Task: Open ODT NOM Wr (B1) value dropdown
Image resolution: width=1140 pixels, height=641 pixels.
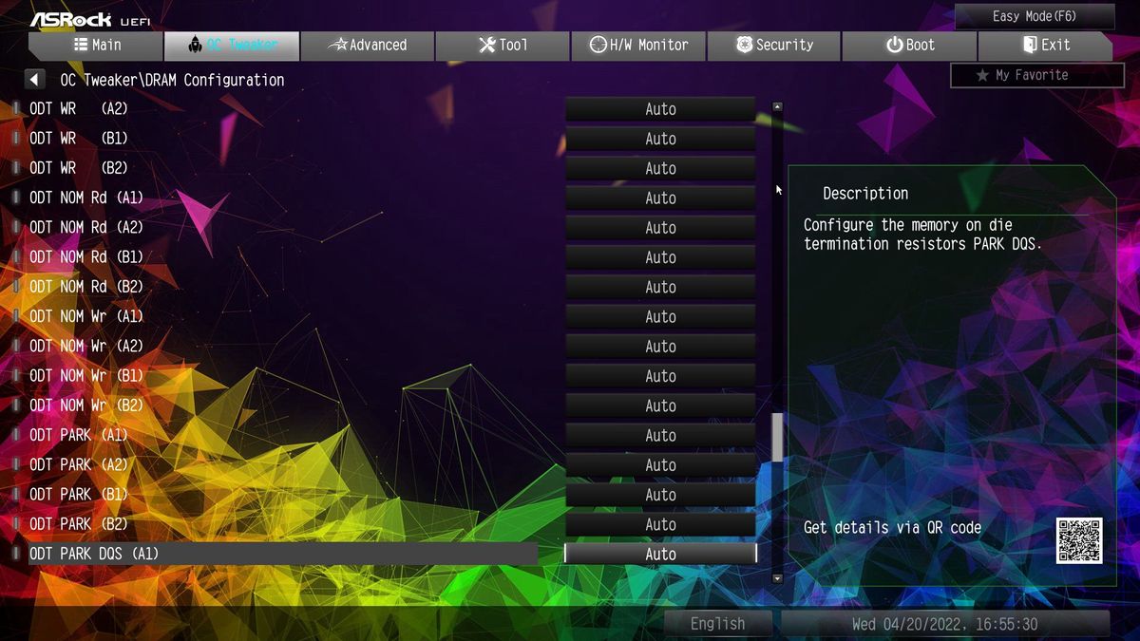Action: (x=660, y=376)
